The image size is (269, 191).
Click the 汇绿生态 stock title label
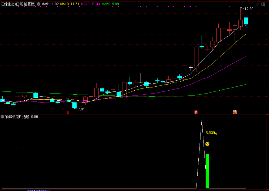[x=18, y=4]
